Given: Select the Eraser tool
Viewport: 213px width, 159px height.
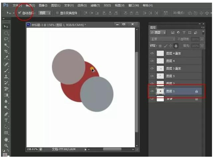Looking at the screenshot, I should [x=6, y=89].
